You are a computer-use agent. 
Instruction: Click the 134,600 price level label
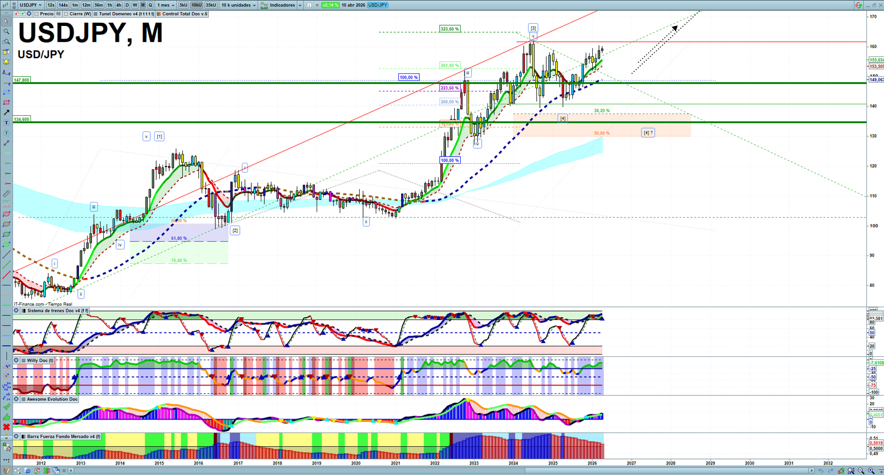[22, 119]
